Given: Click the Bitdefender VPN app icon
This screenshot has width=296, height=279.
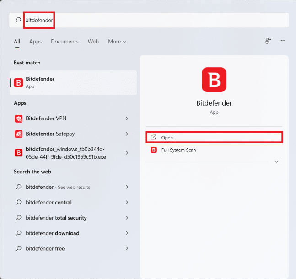Looking at the screenshot, I should pyautogui.click(x=19, y=118).
